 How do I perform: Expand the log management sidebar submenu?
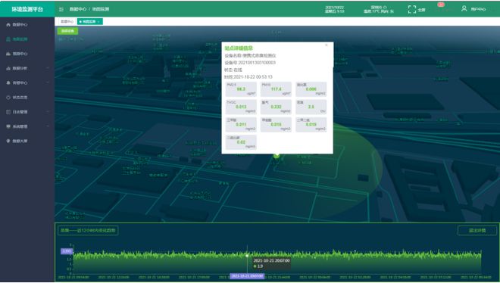tap(48, 112)
